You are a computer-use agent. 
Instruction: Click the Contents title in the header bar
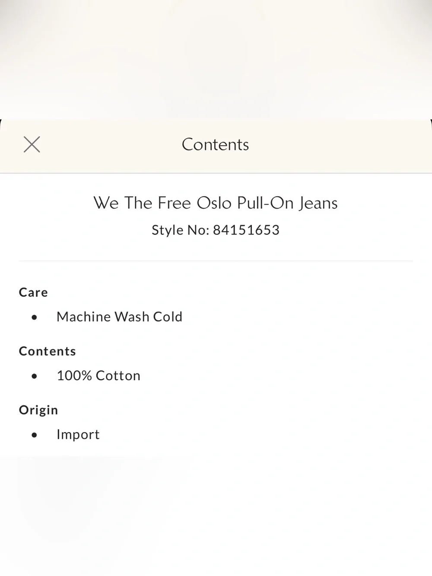(x=215, y=144)
